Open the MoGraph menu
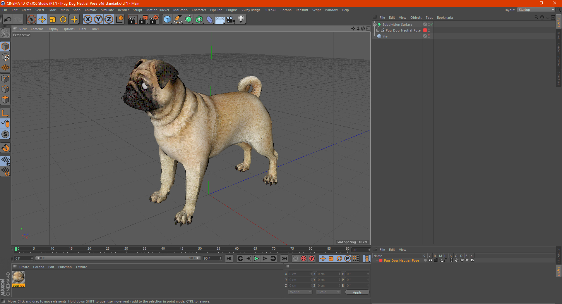 pos(180,10)
